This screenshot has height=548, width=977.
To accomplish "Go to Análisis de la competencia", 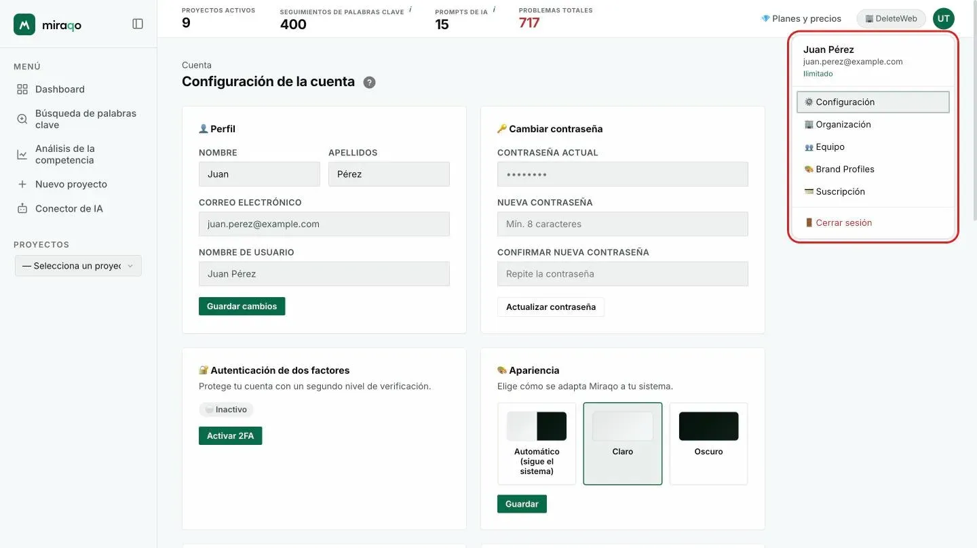I will [x=78, y=154].
